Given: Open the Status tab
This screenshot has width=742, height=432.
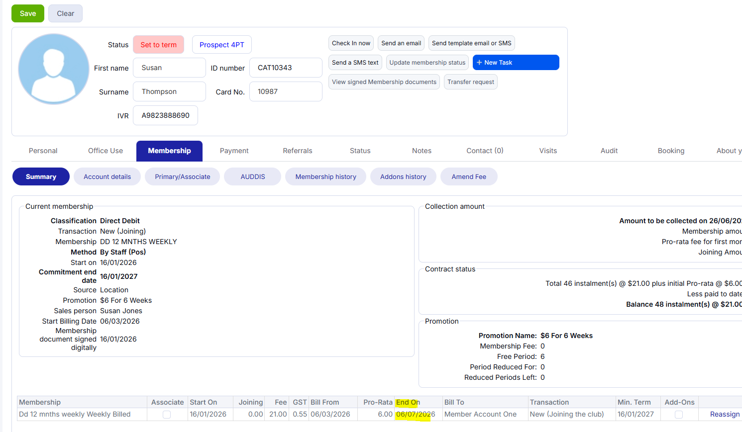Looking at the screenshot, I should click(360, 151).
